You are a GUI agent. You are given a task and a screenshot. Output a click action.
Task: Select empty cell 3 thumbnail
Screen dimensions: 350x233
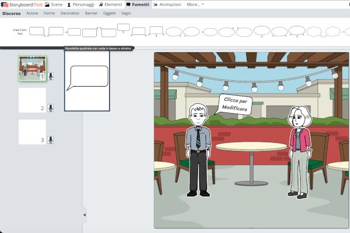(x=32, y=132)
